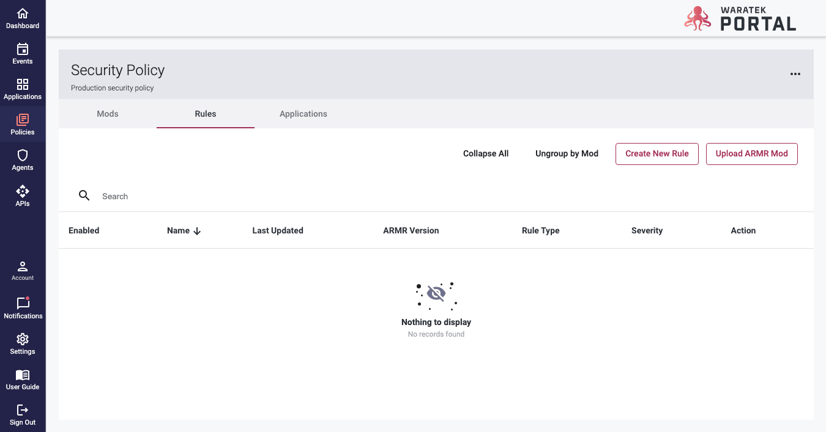
Task: Open the Dashboard home icon
Action: pyautogui.click(x=23, y=14)
